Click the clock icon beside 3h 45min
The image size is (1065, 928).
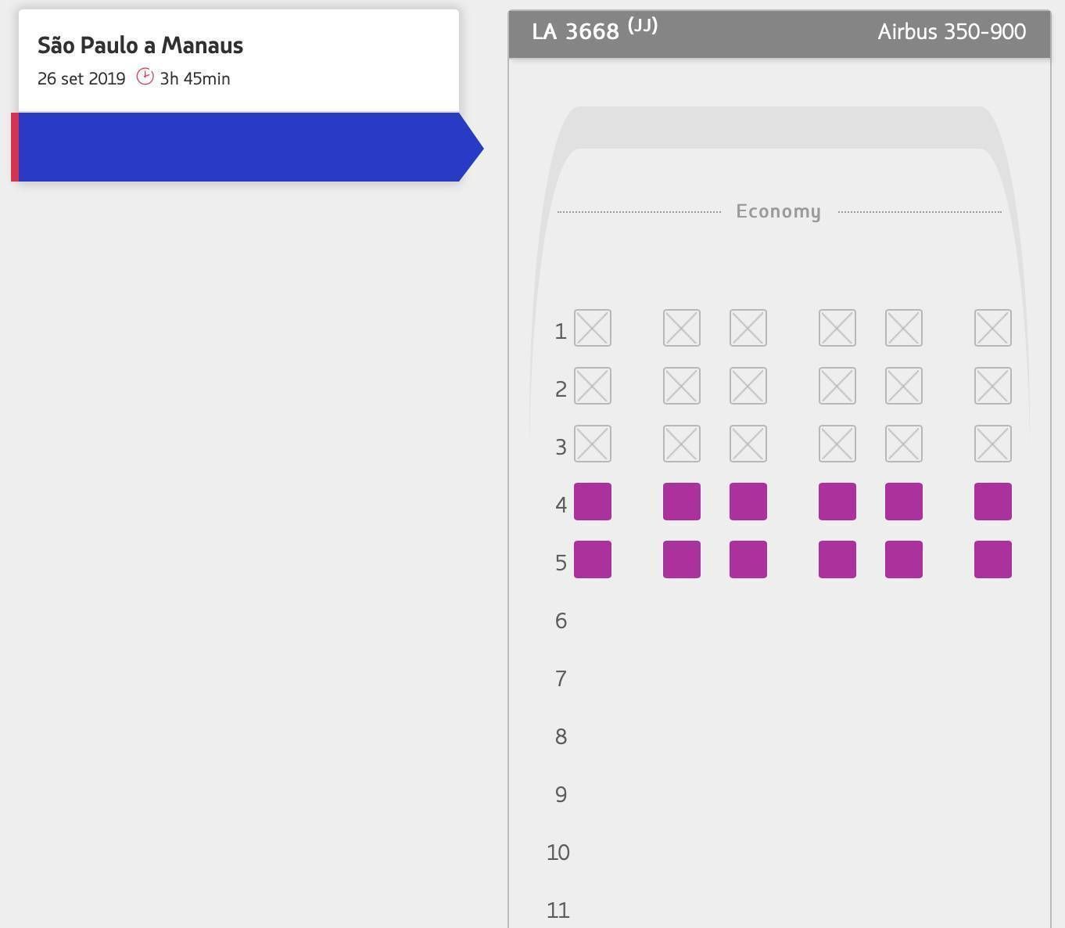(x=145, y=77)
